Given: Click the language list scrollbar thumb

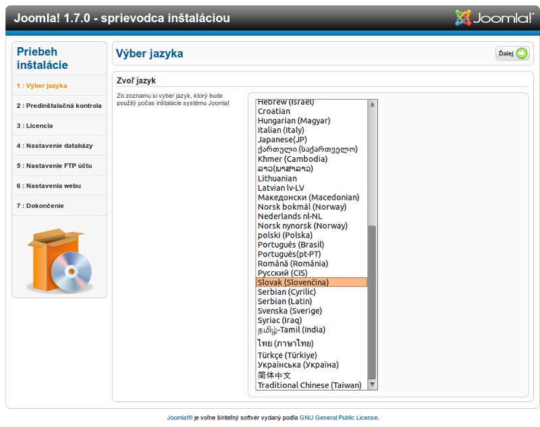Looking at the screenshot, I should [373, 302].
